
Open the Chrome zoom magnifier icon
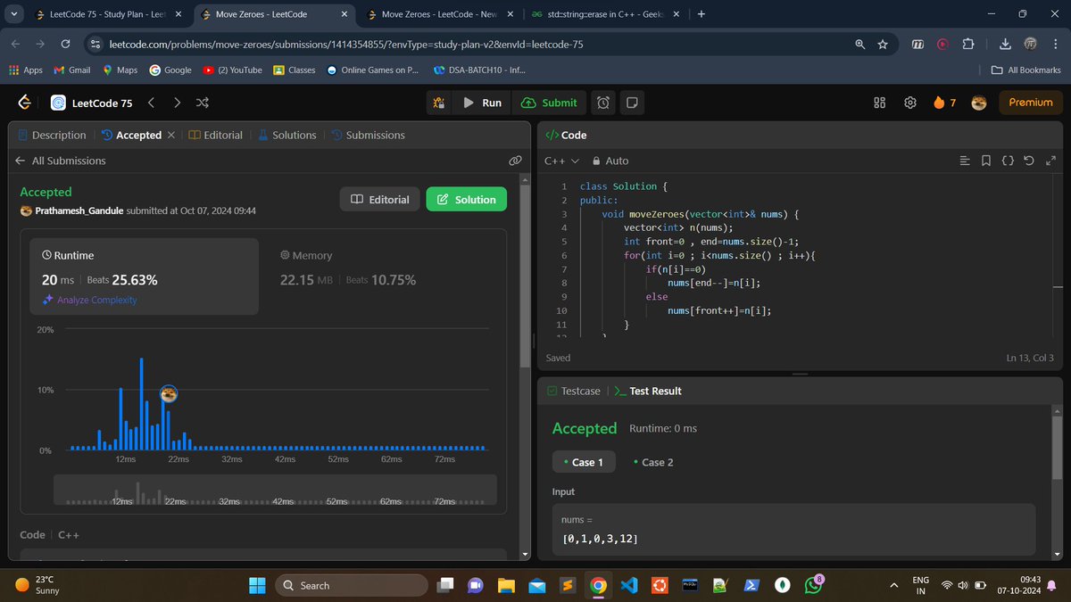[x=859, y=44]
